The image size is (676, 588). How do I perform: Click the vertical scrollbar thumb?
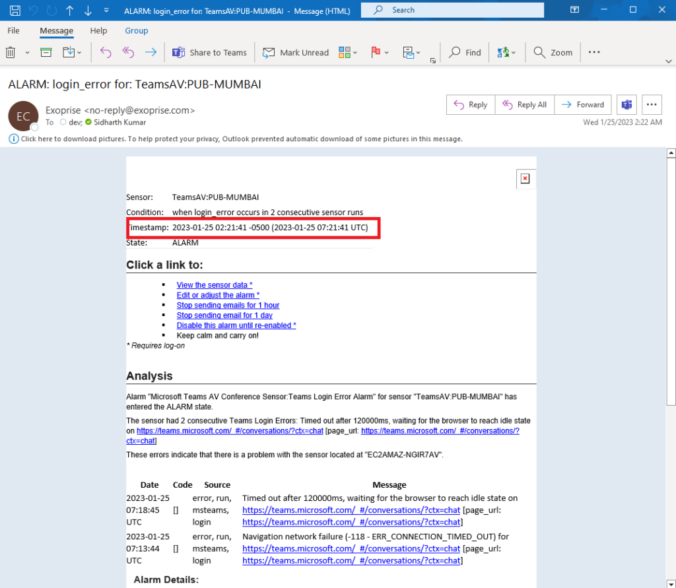pos(671,282)
